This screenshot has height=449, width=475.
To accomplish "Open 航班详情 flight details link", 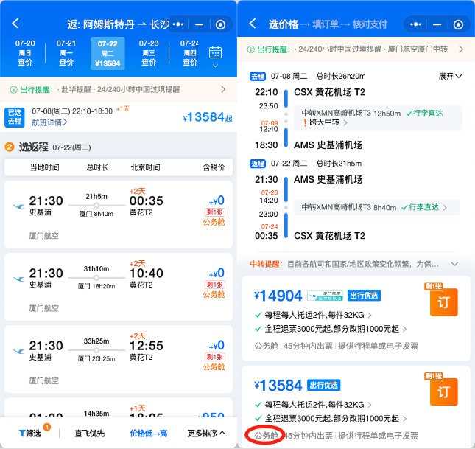I will [49, 122].
